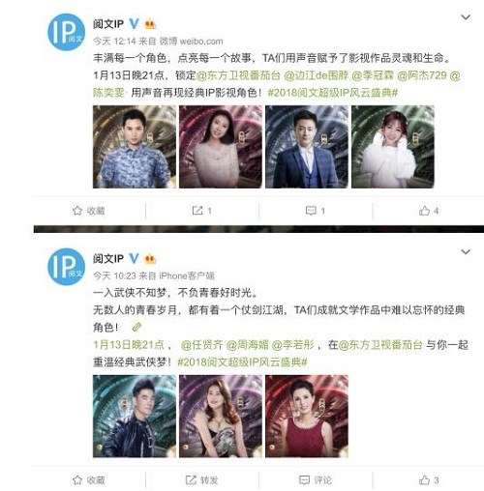
Task: Click the link chain icon after 角色！
Action: 136,328
